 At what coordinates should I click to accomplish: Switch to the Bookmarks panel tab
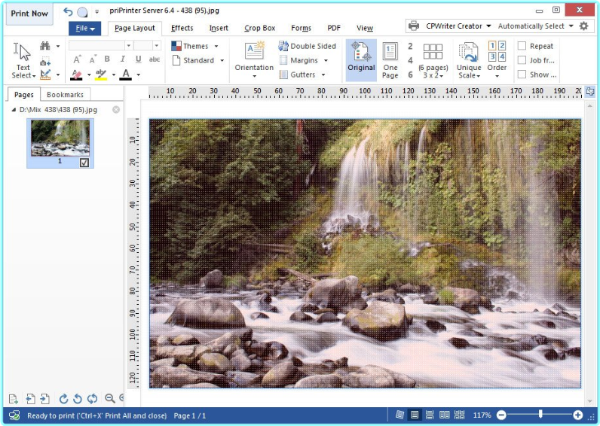[x=65, y=94]
